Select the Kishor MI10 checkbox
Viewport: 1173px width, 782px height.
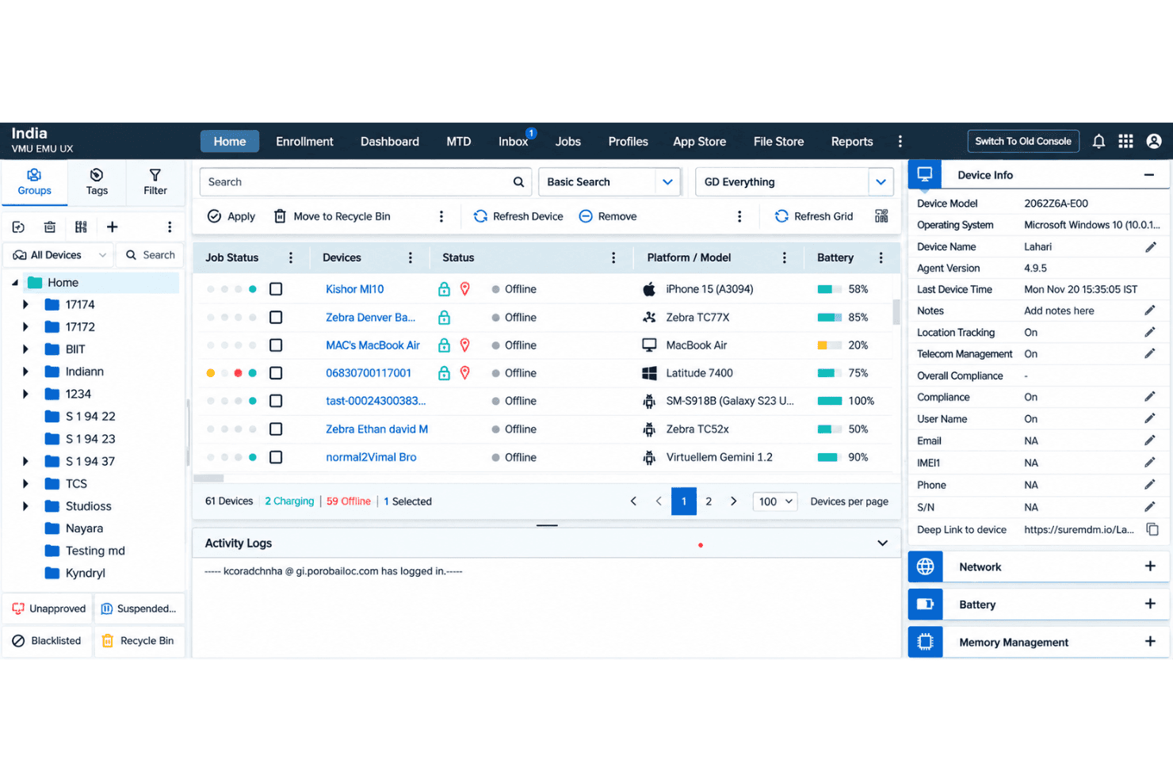276,289
